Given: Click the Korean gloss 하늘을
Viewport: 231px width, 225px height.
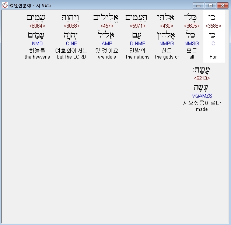Looking at the screenshot, I should (37, 51).
